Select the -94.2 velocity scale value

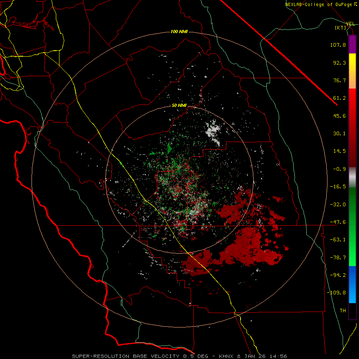point(338,275)
